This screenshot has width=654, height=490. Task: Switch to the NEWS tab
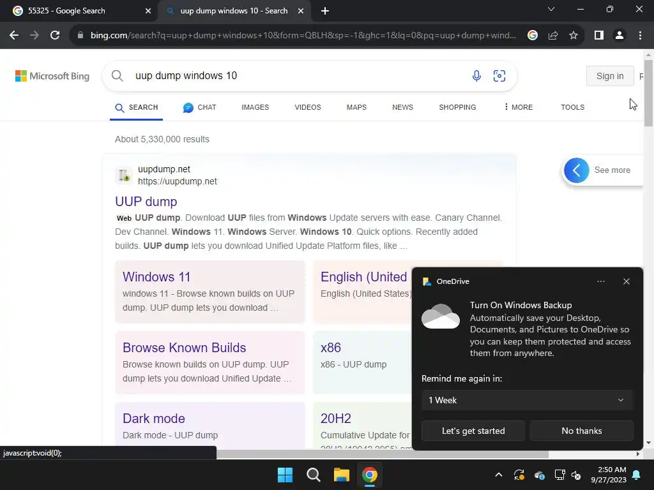[x=402, y=107]
